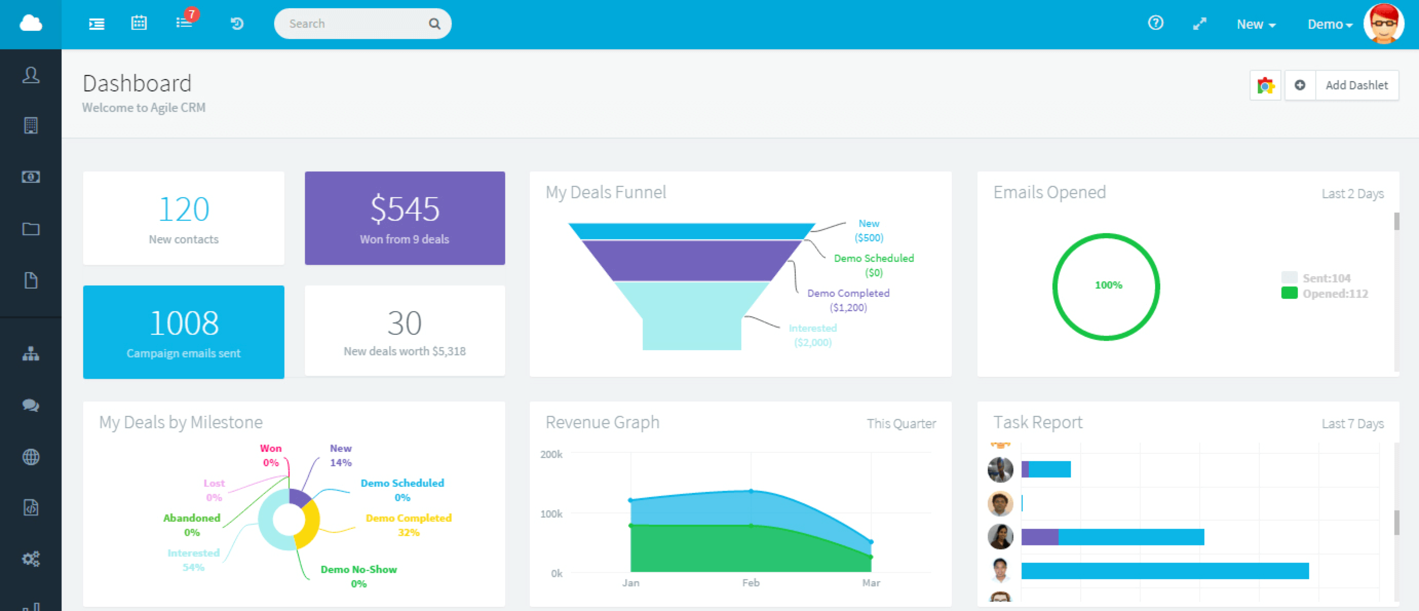Click the This Quarter label on Revenue Graph
The image size is (1419, 611).
pyautogui.click(x=901, y=423)
